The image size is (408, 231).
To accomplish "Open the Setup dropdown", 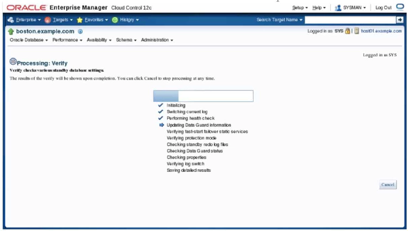I will (x=300, y=8).
